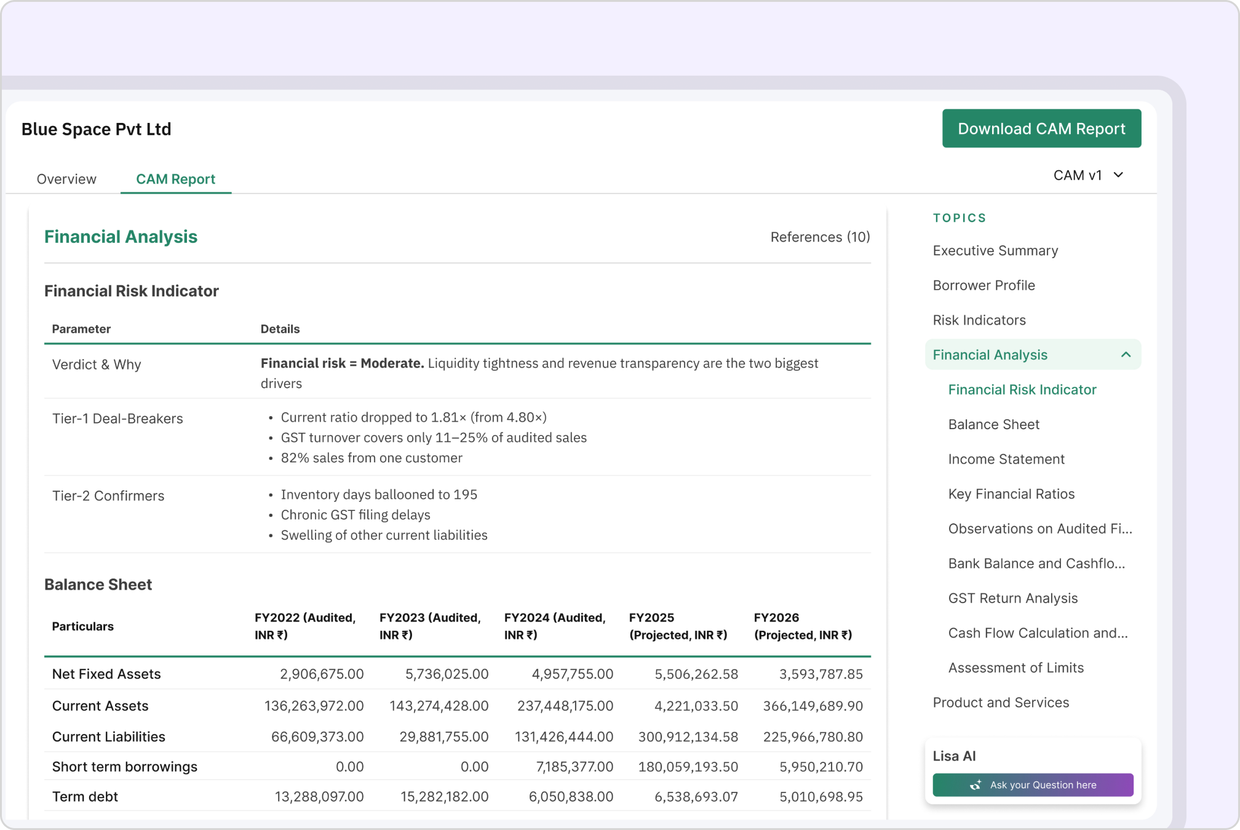Collapse the Financial Analysis topic section
Viewport: 1240px width, 830px height.
pyautogui.click(x=1127, y=355)
